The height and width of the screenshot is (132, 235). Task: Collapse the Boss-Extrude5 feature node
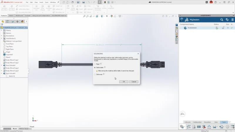[x=1, y=73]
